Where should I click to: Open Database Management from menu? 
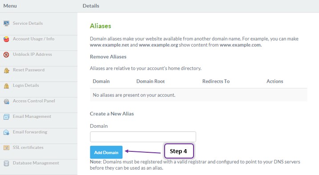[x=36, y=163]
